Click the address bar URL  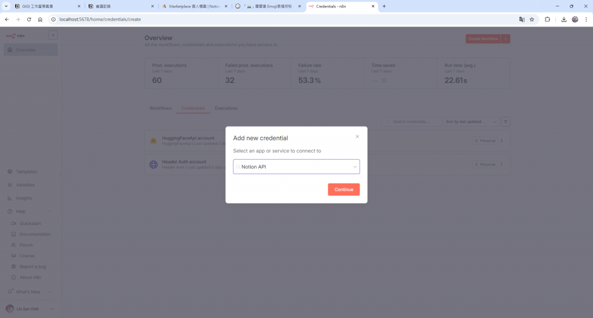[100, 19]
